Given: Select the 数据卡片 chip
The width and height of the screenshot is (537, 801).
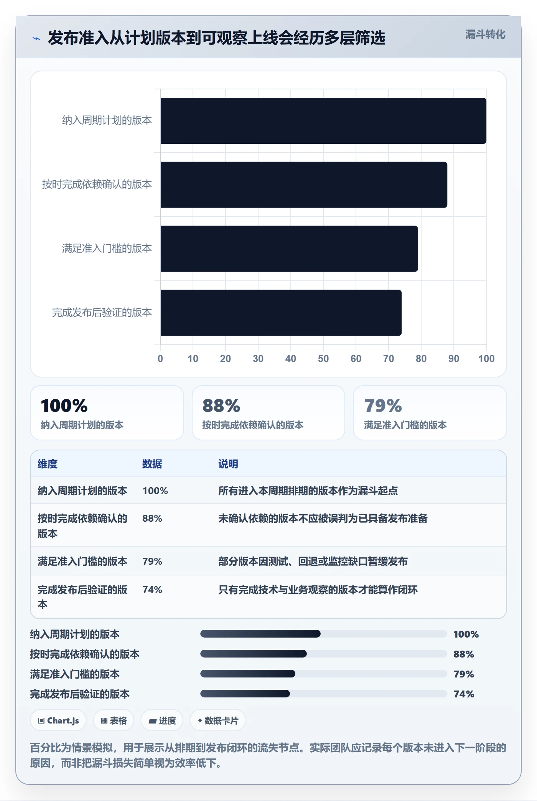Looking at the screenshot, I should [x=218, y=720].
